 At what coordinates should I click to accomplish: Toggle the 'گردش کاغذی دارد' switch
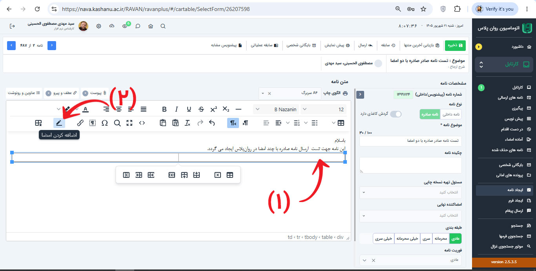[396, 114]
